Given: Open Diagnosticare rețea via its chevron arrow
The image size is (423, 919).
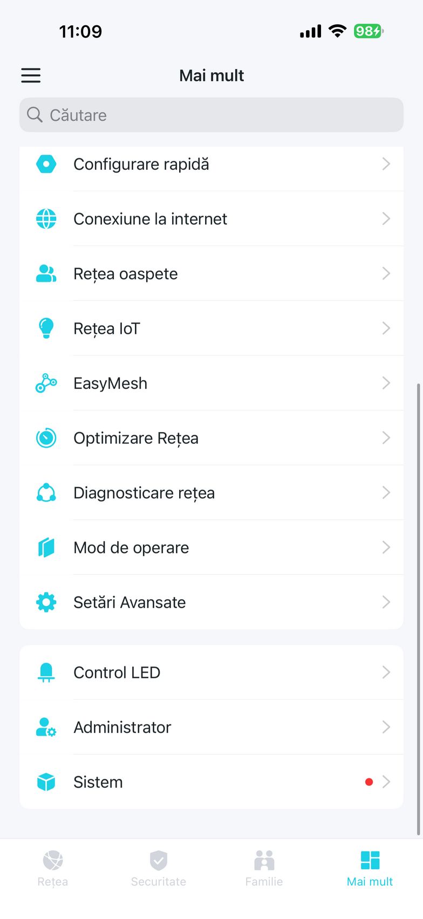Looking at the screenshot, I should coord(386,493).
